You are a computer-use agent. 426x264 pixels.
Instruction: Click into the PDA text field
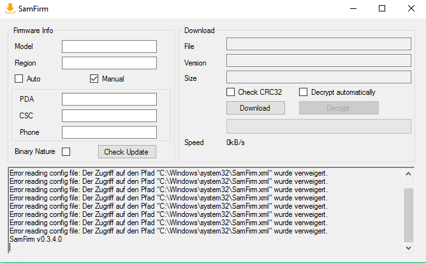109,99
